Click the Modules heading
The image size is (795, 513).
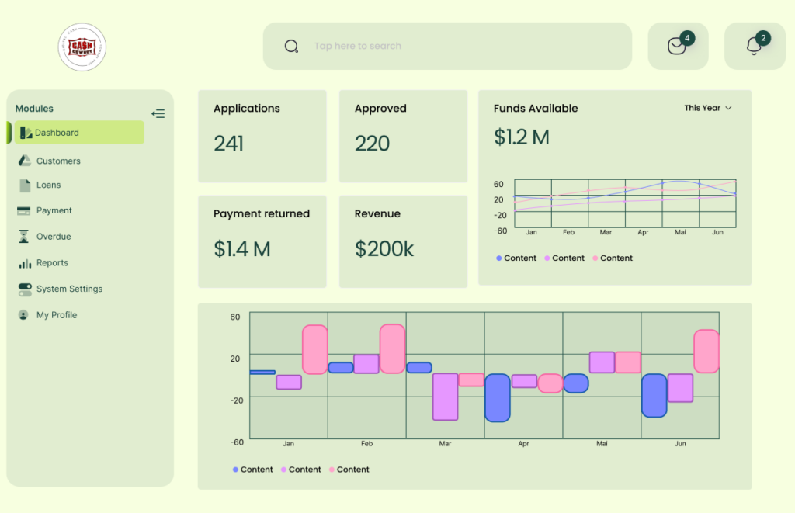click(x=34, y=109)
